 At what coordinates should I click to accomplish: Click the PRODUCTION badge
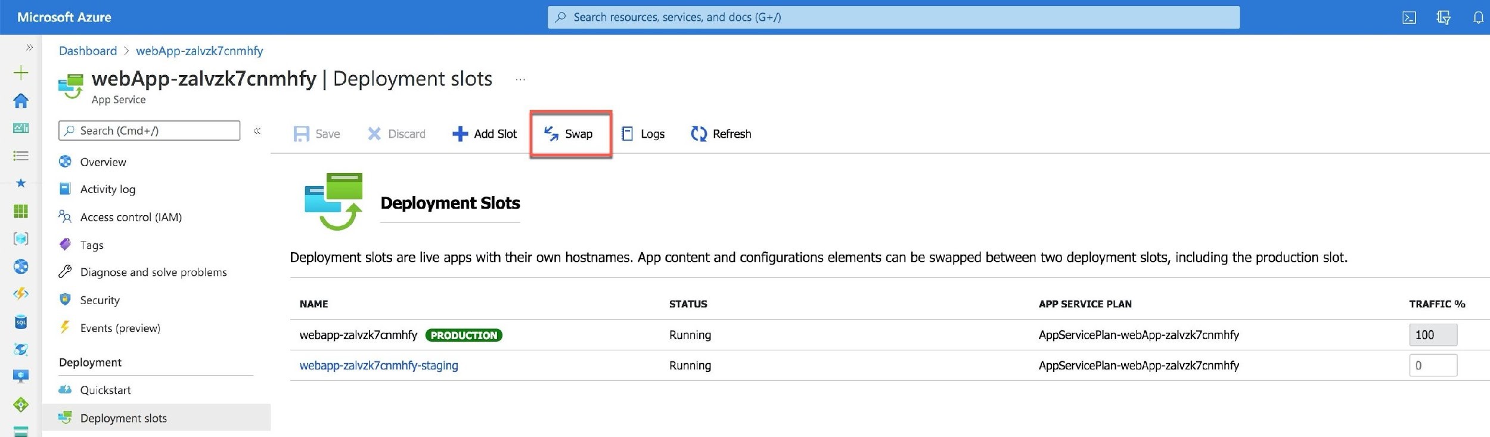coord(464,335)
